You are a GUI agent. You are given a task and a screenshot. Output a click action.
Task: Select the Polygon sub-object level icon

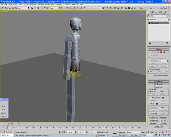coord(161,52)
